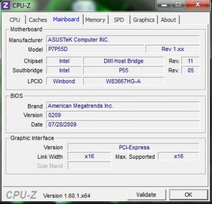Select the P55 southbridge value
The image size is (212, 204).
coord(123,71)
